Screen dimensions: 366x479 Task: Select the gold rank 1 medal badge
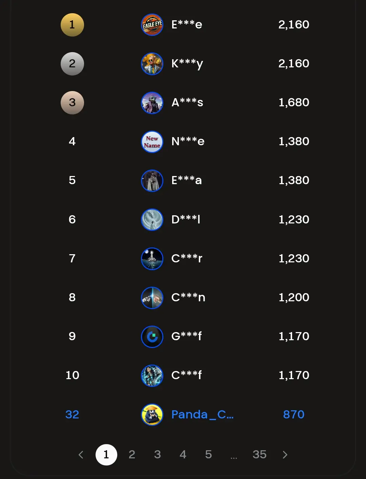coord(72,25)
